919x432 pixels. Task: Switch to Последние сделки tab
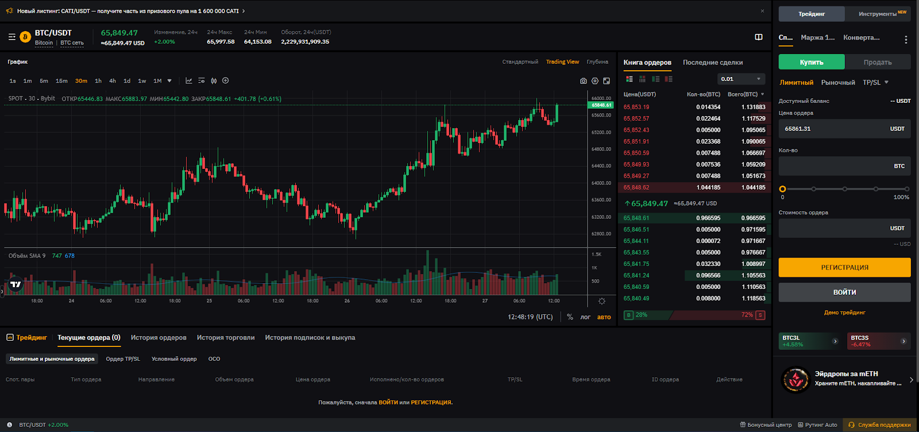[x=713, y=63]
